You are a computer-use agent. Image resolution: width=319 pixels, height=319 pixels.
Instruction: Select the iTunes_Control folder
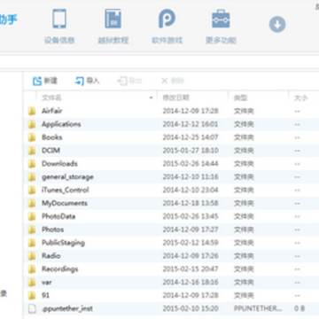pos(66,190)
